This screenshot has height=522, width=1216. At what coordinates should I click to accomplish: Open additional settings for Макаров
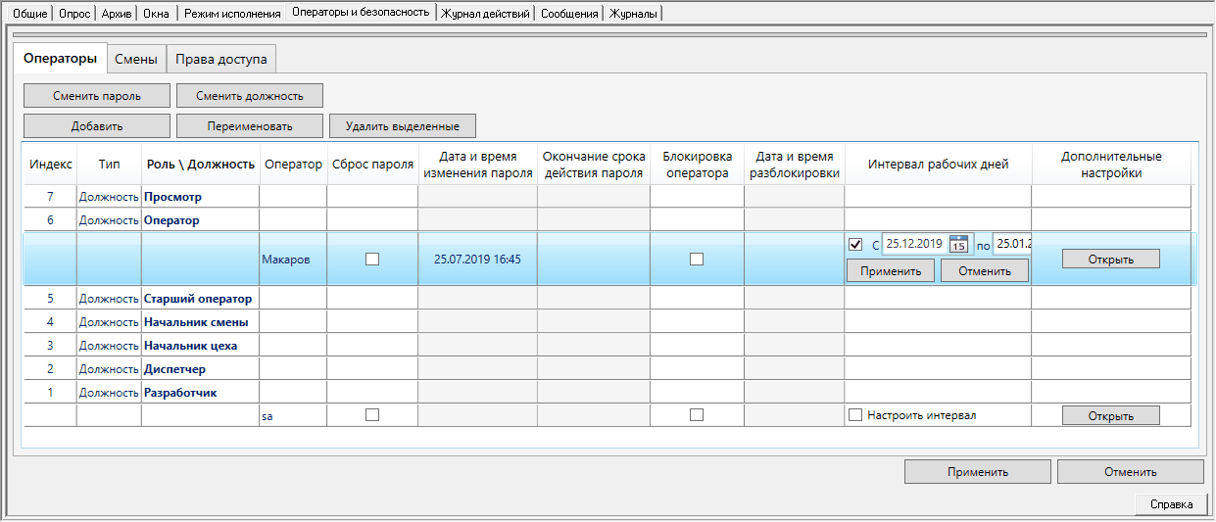[1110, 260]
